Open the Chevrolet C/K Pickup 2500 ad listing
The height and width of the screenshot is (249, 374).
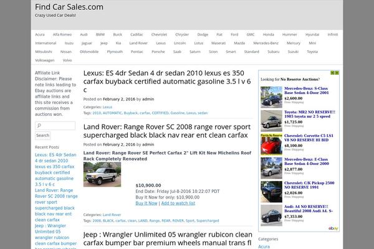click(309, 185)
